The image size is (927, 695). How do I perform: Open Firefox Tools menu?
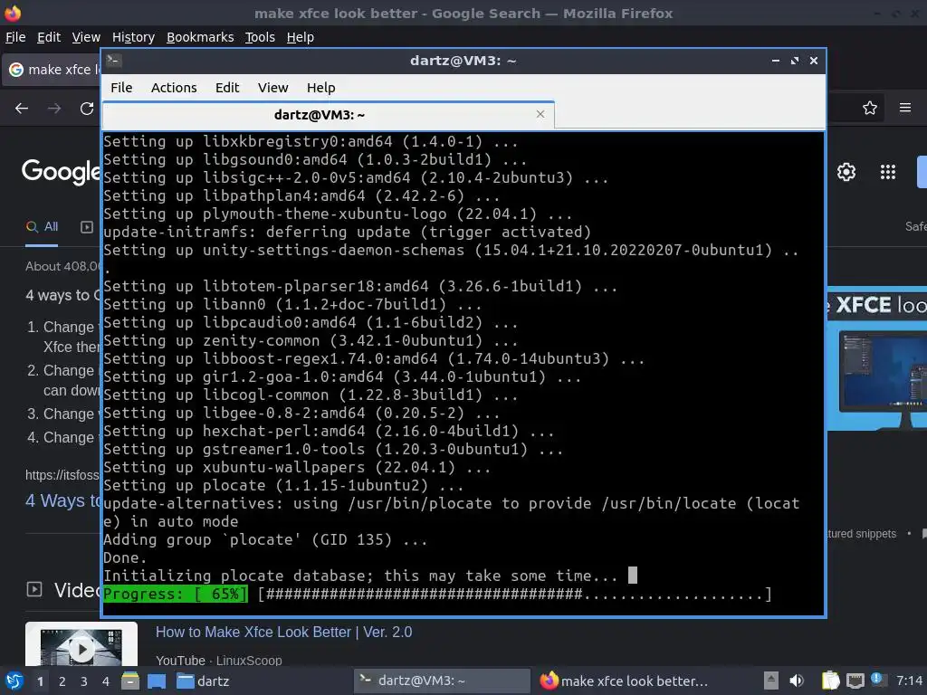[260, 37]
